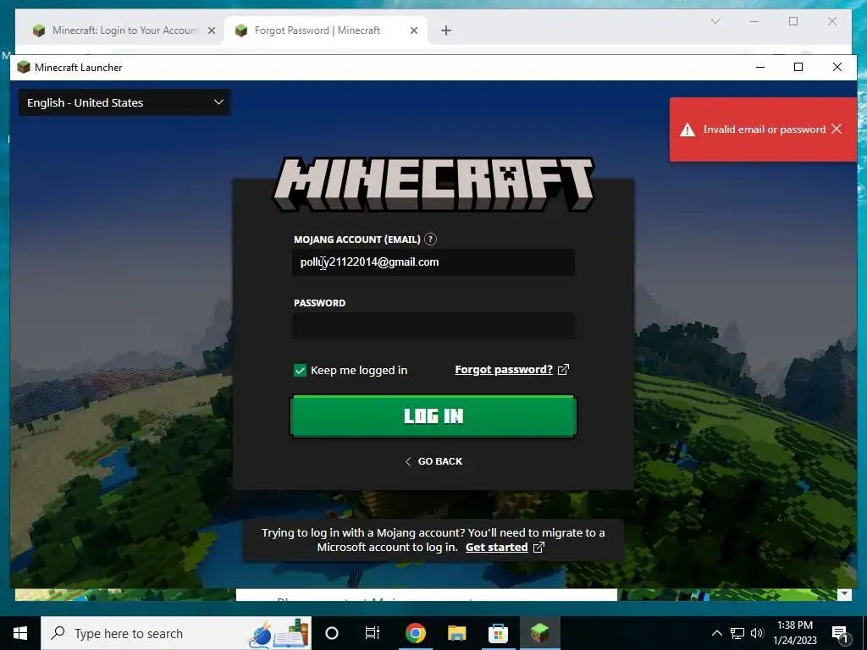Open the network status tray icon
Viewport: 867px width, 650px height.
(x=737, y=633)
